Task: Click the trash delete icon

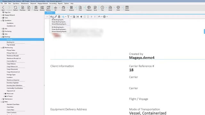Action: [59, 17]
